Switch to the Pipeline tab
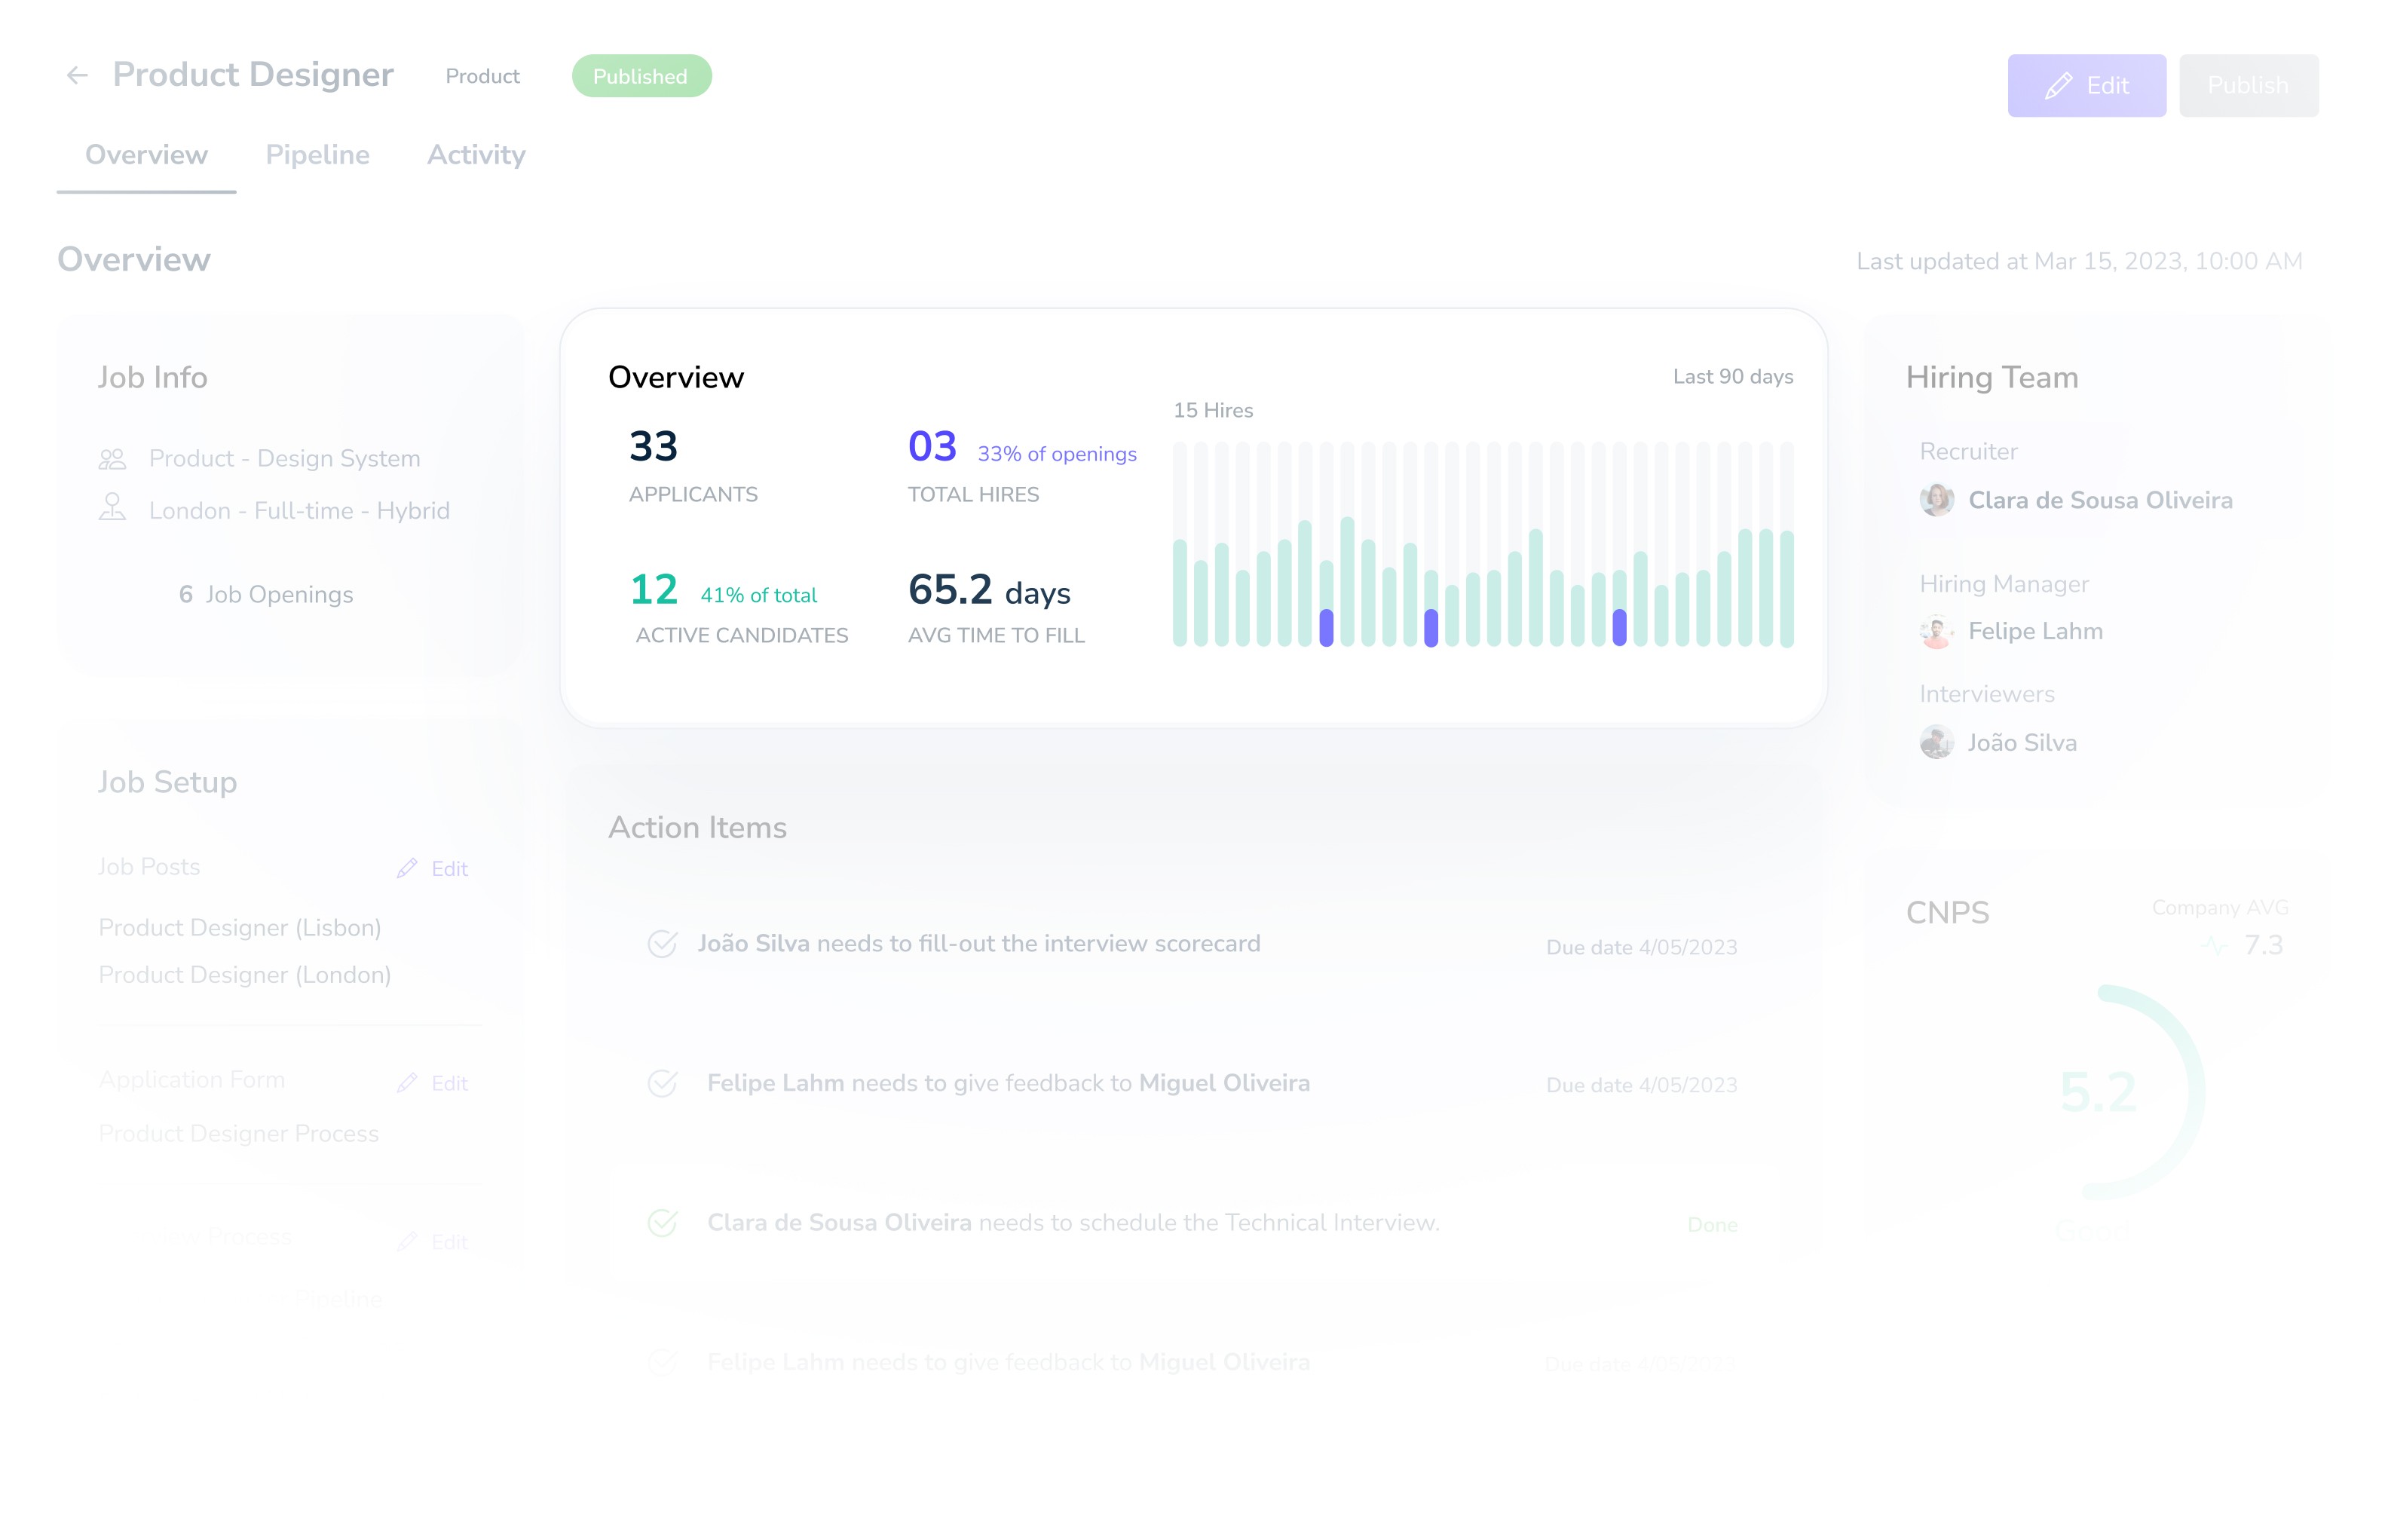This screenshot has width=2388, height=1540. (x=317, y=155)
